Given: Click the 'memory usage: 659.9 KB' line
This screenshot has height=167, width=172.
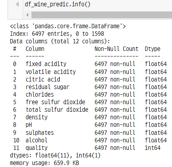Looking at the screenshot, I should coord(45,163).
